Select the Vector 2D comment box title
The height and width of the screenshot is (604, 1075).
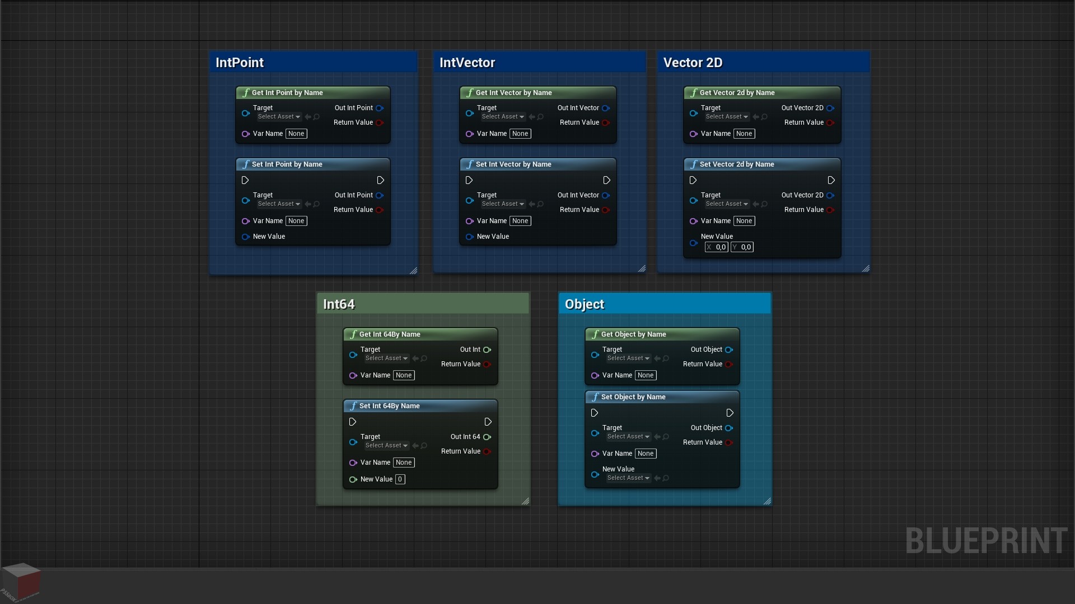(x=693, y=63)
